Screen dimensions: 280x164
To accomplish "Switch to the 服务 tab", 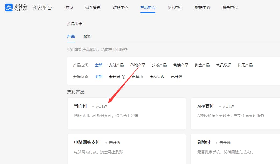I will pos(87,36).
